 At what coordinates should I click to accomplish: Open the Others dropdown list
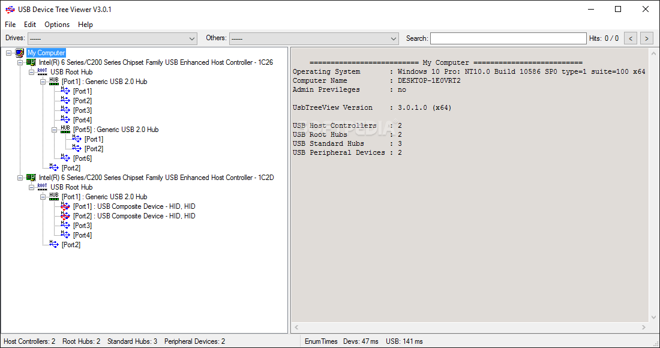394,38
